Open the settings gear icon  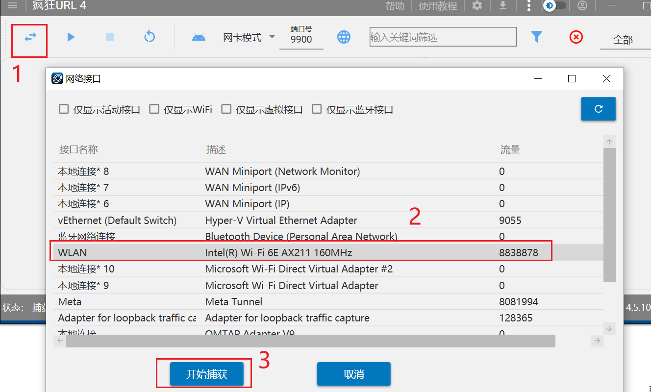coord(476,5)
